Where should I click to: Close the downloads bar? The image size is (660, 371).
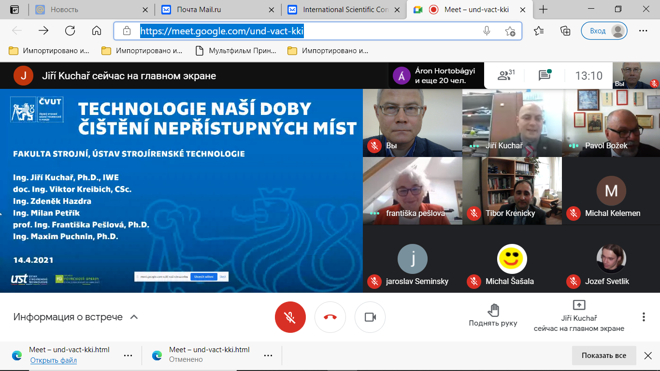pyautogui.click(x=648, y=356)
